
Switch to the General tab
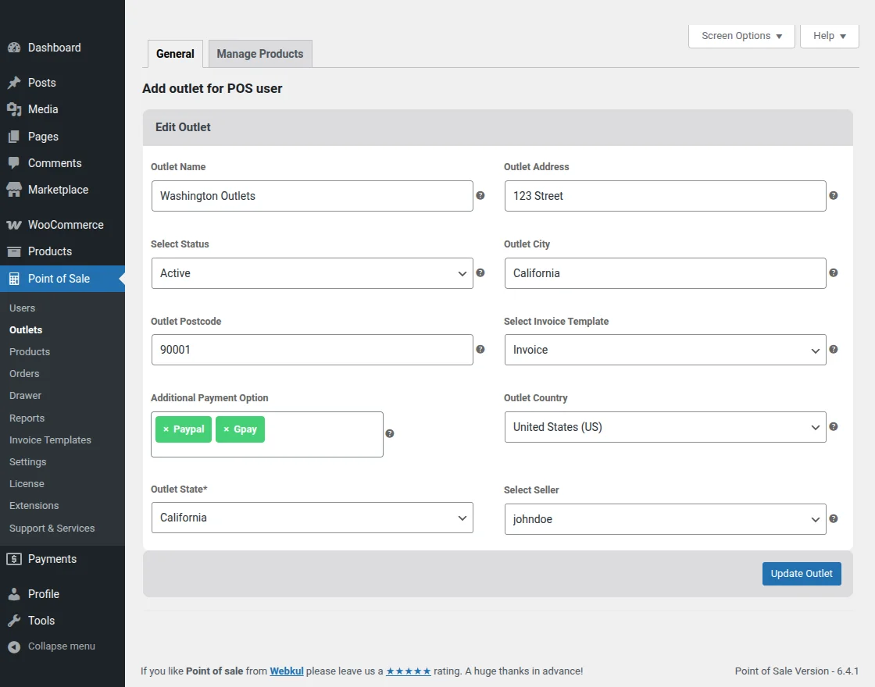tap(175, 54)
